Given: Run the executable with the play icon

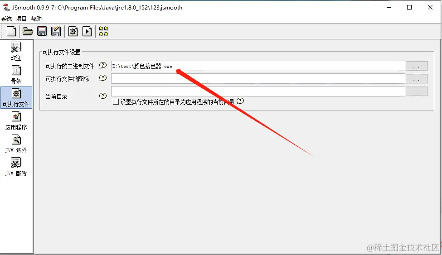Looking at the screenshot, I should [x=87, y=31].
